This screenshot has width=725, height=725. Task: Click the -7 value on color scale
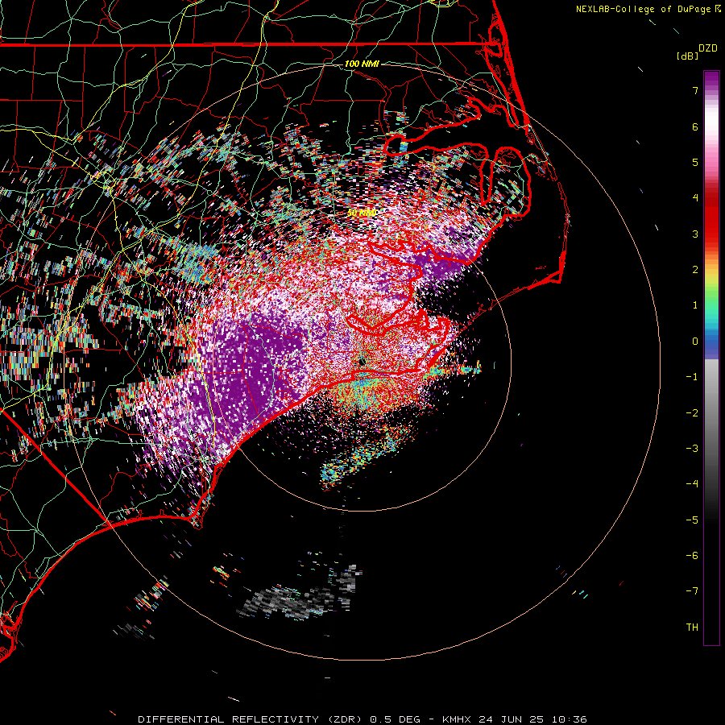pos(692,591)
